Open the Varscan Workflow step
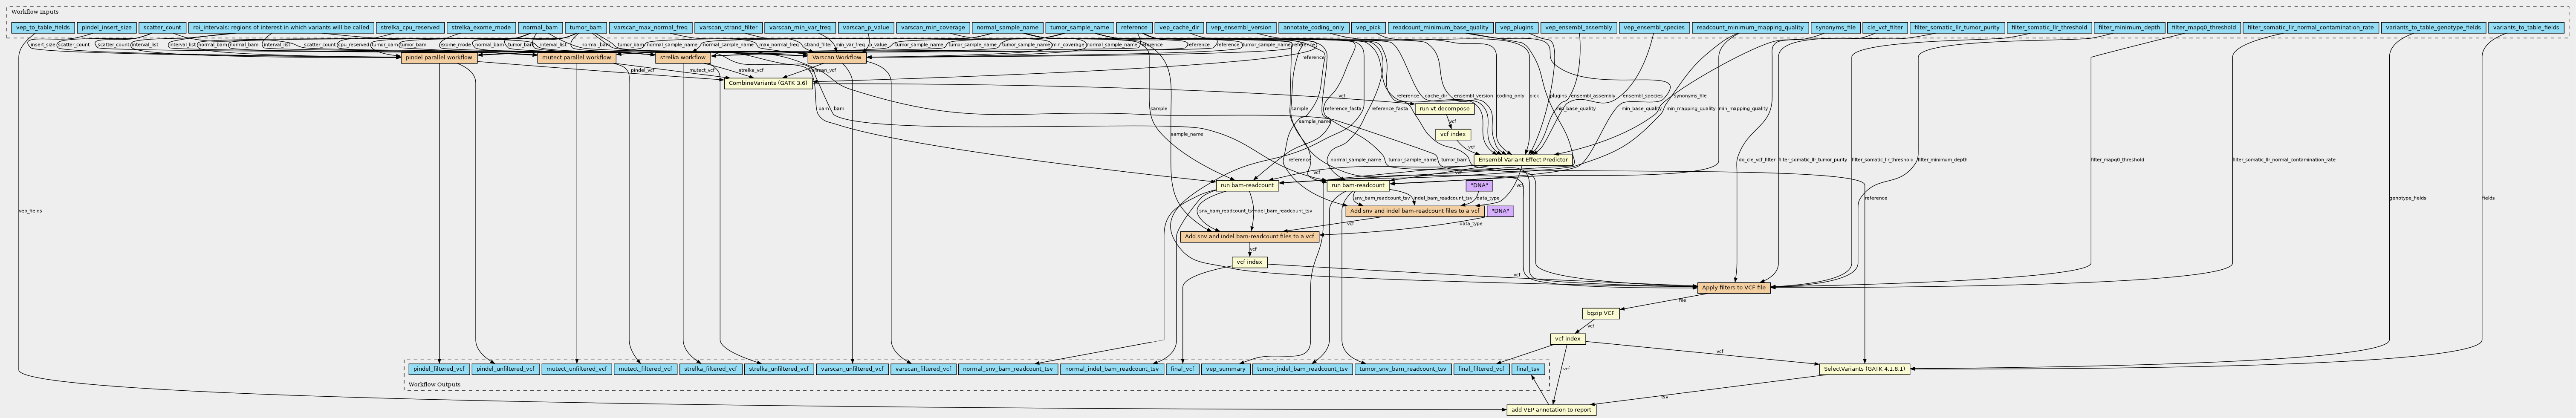2576x418 pixels. click(837, 58)
